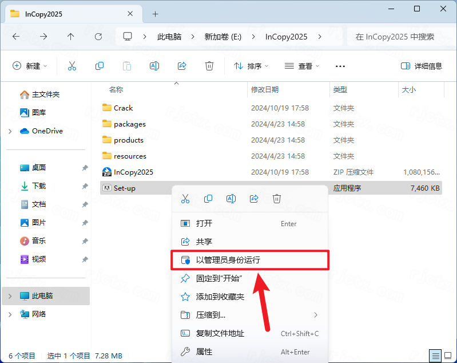The width and height of the screenshot is (457, 363).
Task: Expand the 此电脑 tree node
Action: point(10,296)
